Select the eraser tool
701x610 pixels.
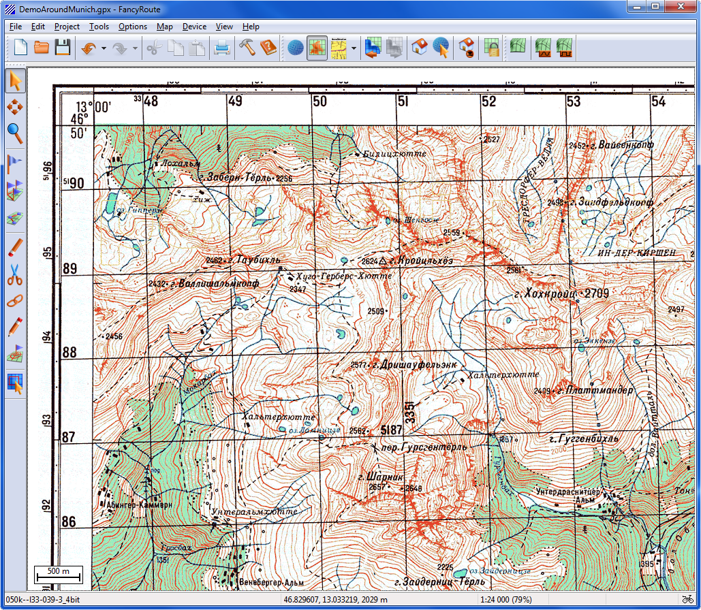coord(15,247)
